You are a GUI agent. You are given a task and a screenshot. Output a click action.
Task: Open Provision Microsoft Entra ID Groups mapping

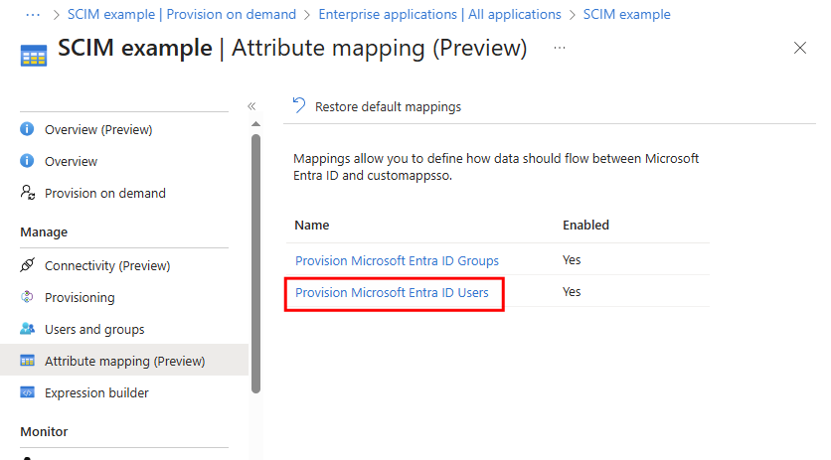pyautogui.click(x=397, y=260)
